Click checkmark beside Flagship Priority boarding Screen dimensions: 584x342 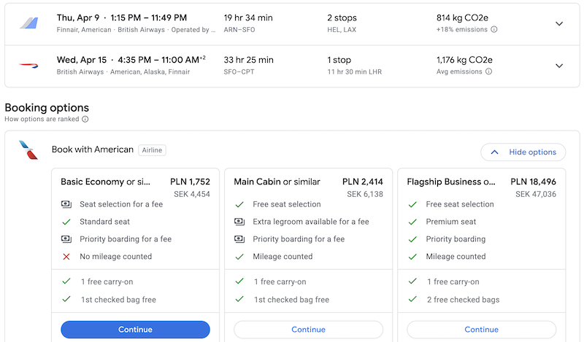(x=412, y=239)
